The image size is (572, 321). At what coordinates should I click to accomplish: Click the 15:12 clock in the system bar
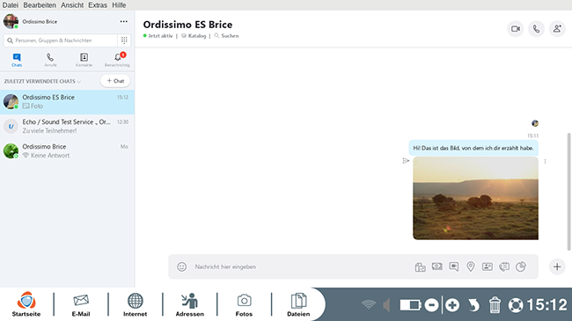546,305
